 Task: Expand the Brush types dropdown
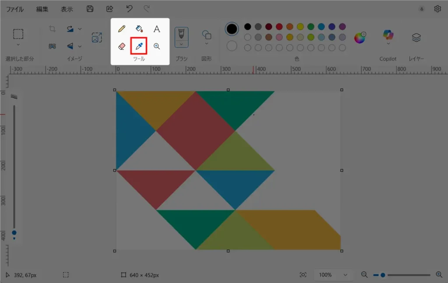181,44
